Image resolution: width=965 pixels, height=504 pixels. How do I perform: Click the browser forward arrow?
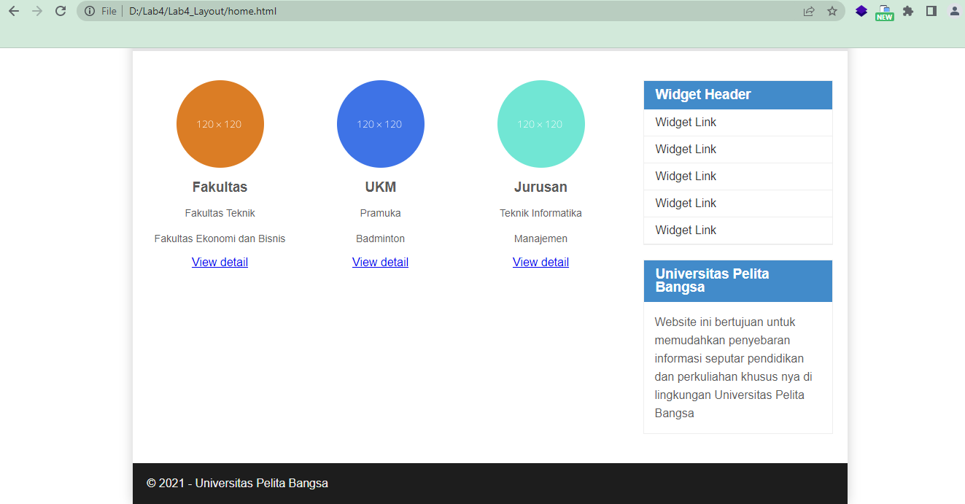click(x=37, y=11)
